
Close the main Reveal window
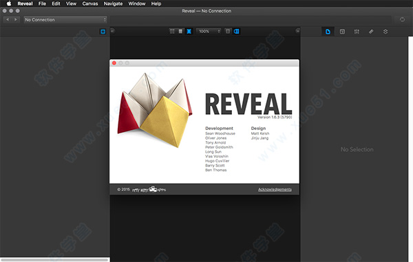pyautogui.click(x=5, y=11)
